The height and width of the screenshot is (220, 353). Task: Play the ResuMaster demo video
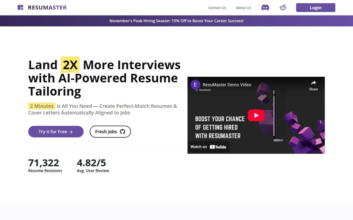click(256, 115)
